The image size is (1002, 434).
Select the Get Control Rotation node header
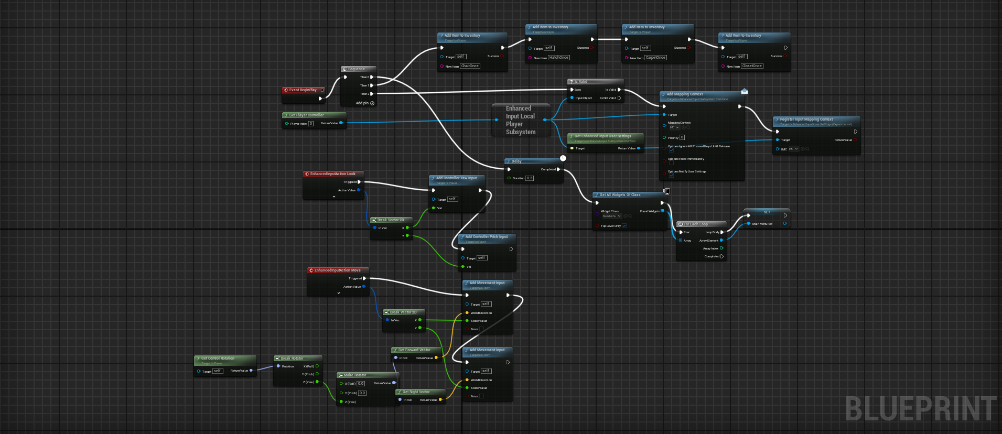click(x=225, y=360)
